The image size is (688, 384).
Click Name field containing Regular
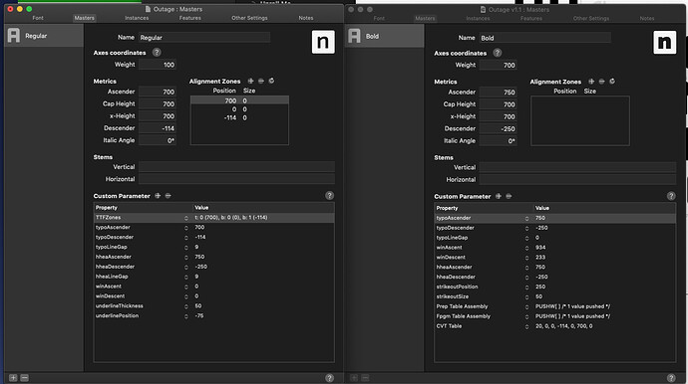click(204, 38)
